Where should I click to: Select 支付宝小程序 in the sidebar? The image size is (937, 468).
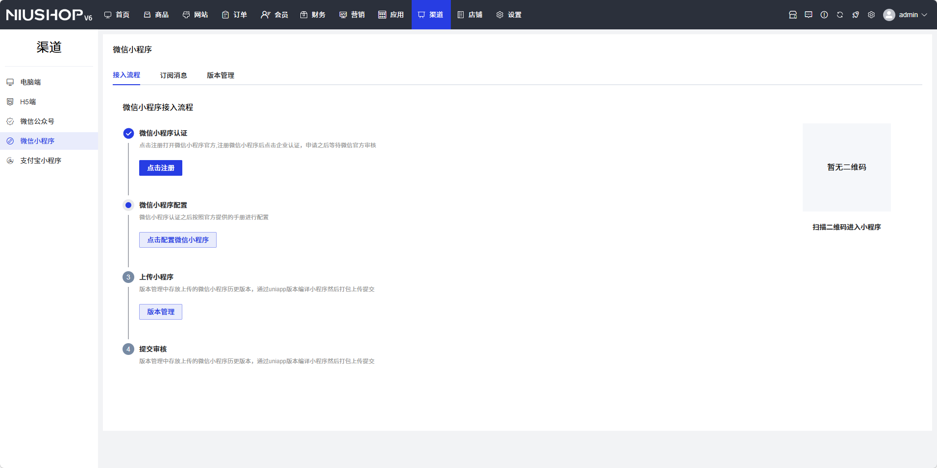pyautogui.click(x=41, y=161)
